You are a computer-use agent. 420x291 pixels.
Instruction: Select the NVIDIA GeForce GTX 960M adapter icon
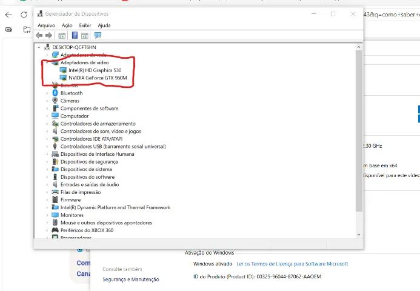click(63, 78)
